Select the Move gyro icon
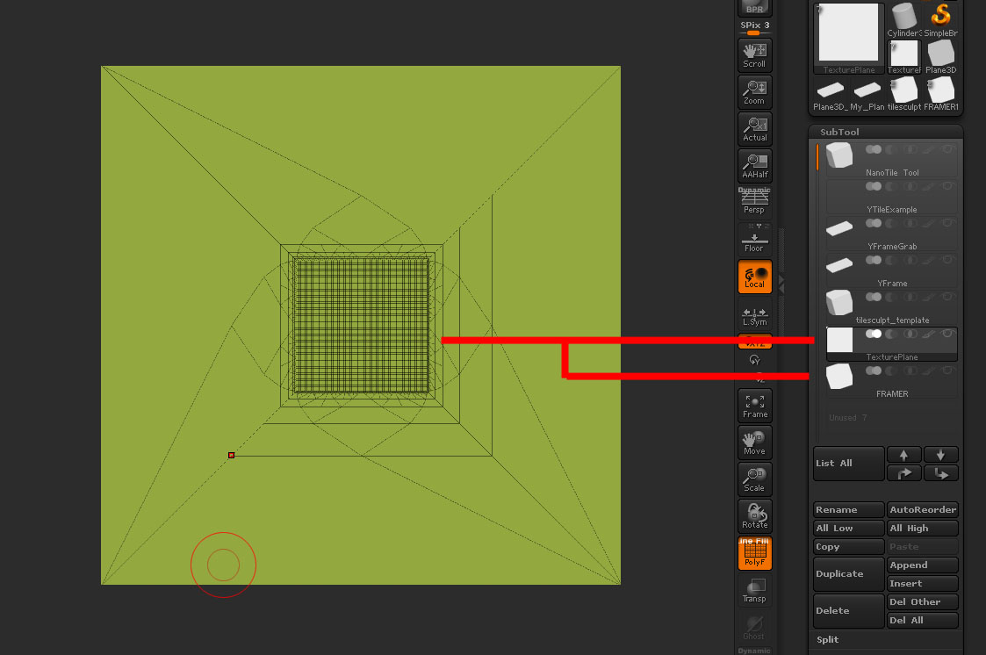Image resolution: width=986 pixels, height=655 pixels. pyautogui.click(x=754, y=442)
